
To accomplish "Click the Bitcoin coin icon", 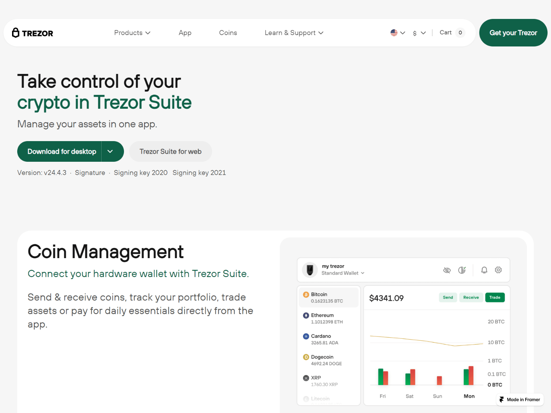I will (x=306, y=295).
